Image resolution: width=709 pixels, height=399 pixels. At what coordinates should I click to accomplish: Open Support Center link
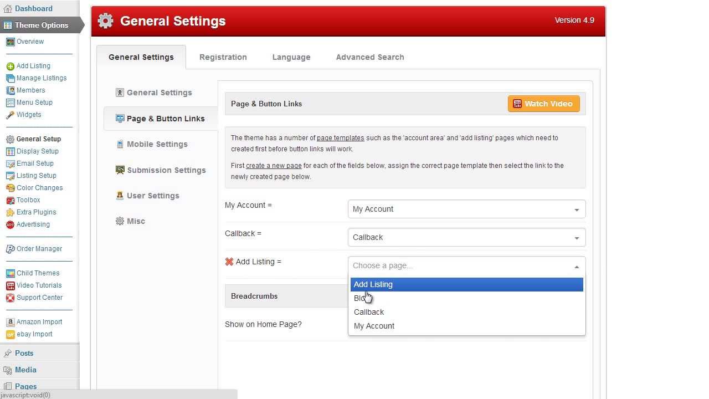39,298
